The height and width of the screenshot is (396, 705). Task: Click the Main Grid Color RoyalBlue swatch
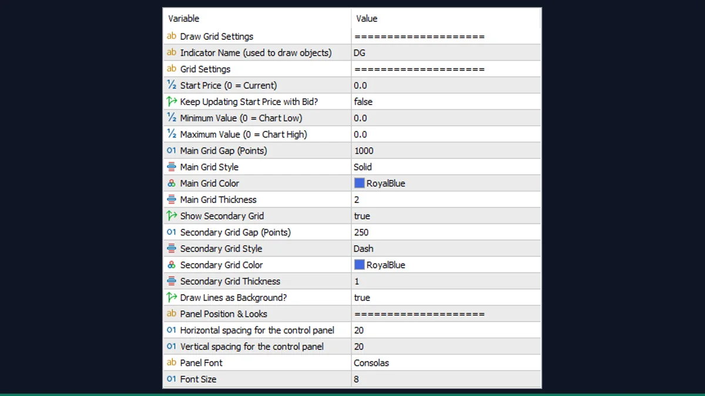coord(360,183)
